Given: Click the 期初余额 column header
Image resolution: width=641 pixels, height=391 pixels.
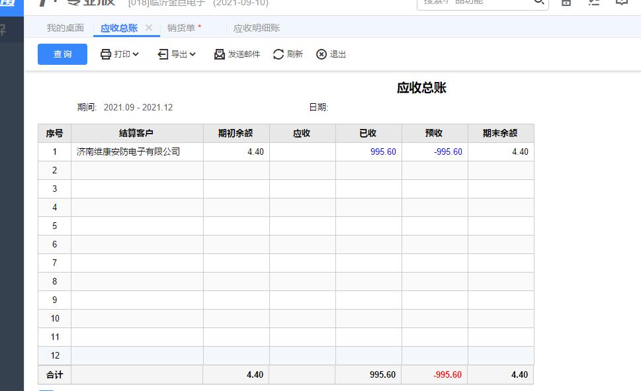Looking at the screenshot, I should click(x=236, y=134).
